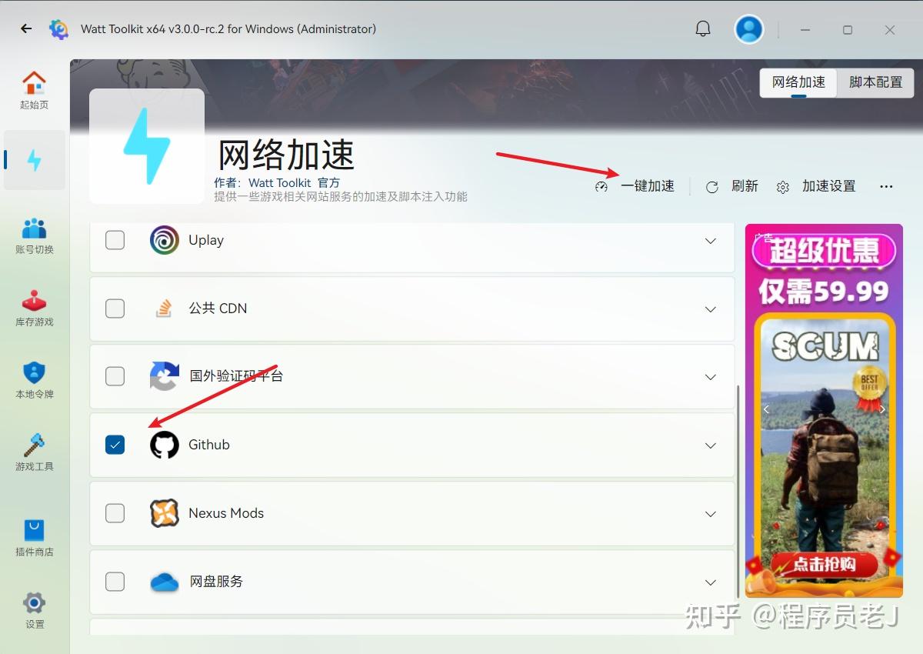Enable acceleration for Nexus Mods
This screenshot has width=923, height=654.
115,513
